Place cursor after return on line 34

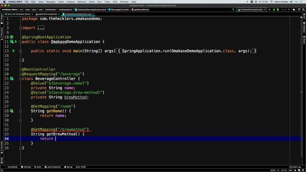point(55,139)
